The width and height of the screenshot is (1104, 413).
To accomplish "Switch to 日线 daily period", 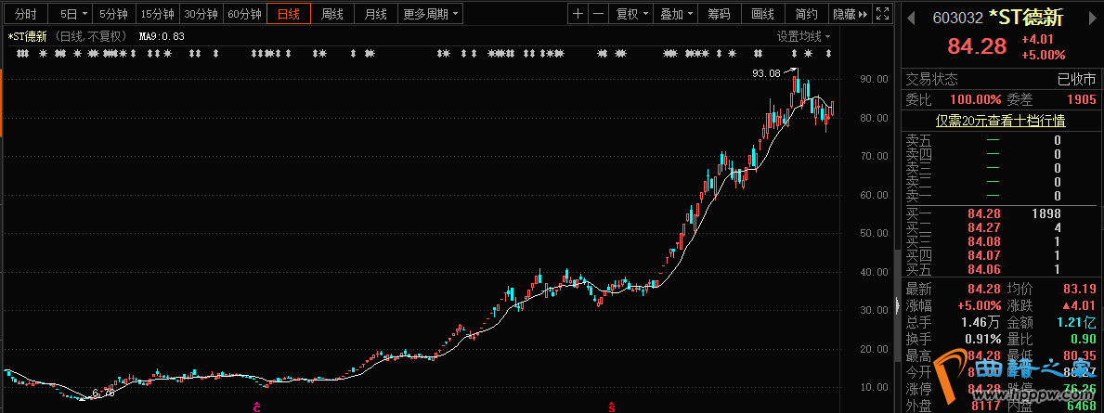I will [289, 14].
